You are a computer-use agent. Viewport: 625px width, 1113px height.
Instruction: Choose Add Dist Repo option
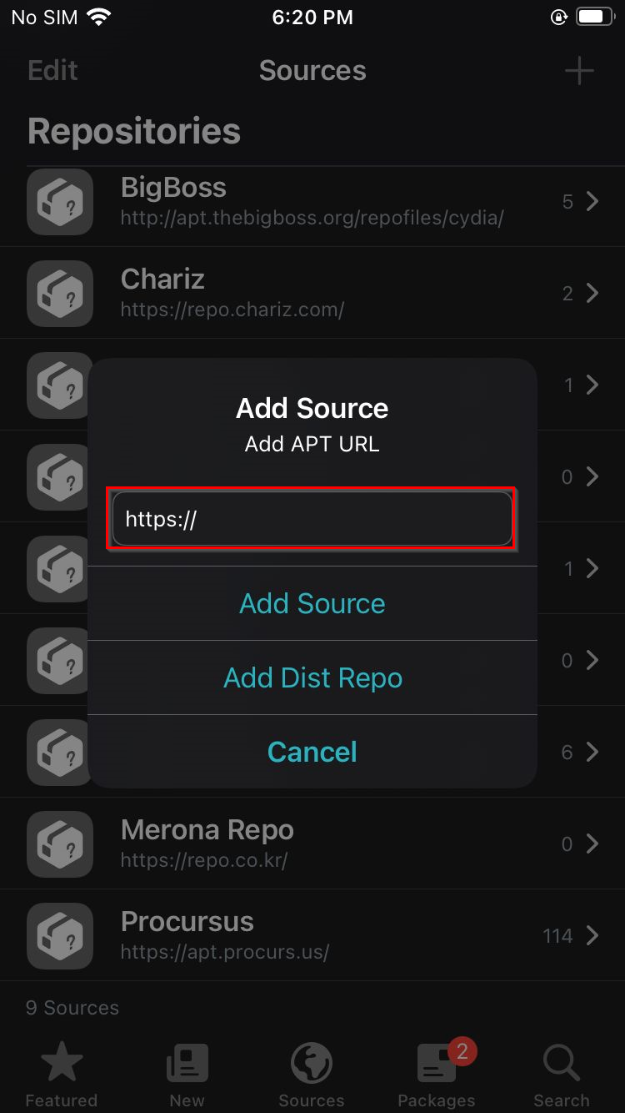(x=312, y=677)
